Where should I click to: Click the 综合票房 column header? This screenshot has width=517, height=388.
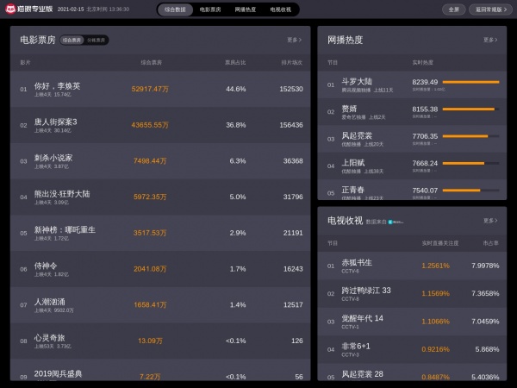(x=152, y=62)
